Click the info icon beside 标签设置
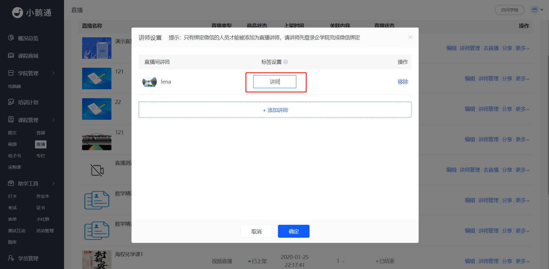The height and width of the screenshot is (269, 549). coord(286,62)
